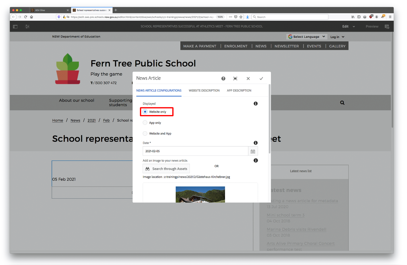407x265 pixels.
Task: Open the Firefox library icon
Action: pyautogui.click(x=353, y=17)
